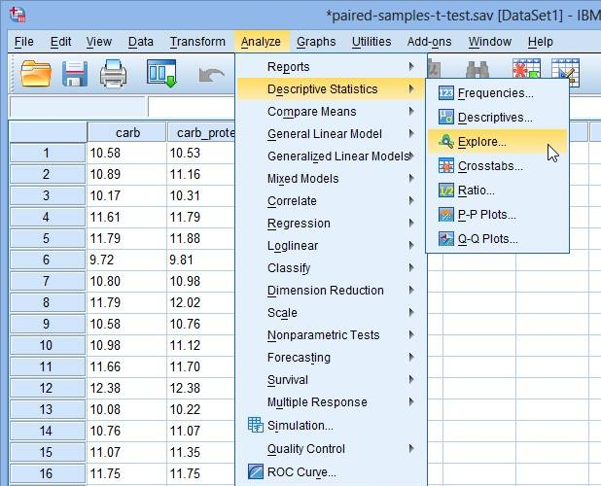The height and width of the screenshot is (486, 601).
Task: Expand the Nonparametric Tests submenu
Action: [x=323, y=335]
